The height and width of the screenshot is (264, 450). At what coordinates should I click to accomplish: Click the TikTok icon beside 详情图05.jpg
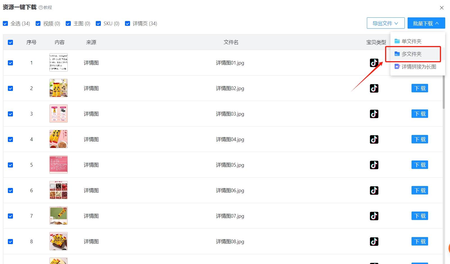[x=374, y=165]
